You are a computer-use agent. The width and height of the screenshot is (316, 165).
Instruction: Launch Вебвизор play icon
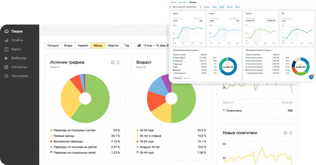pyautogui.click(x=6, y=58)
